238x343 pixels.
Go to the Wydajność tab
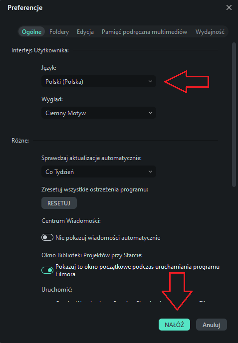(x=210, y=32)
